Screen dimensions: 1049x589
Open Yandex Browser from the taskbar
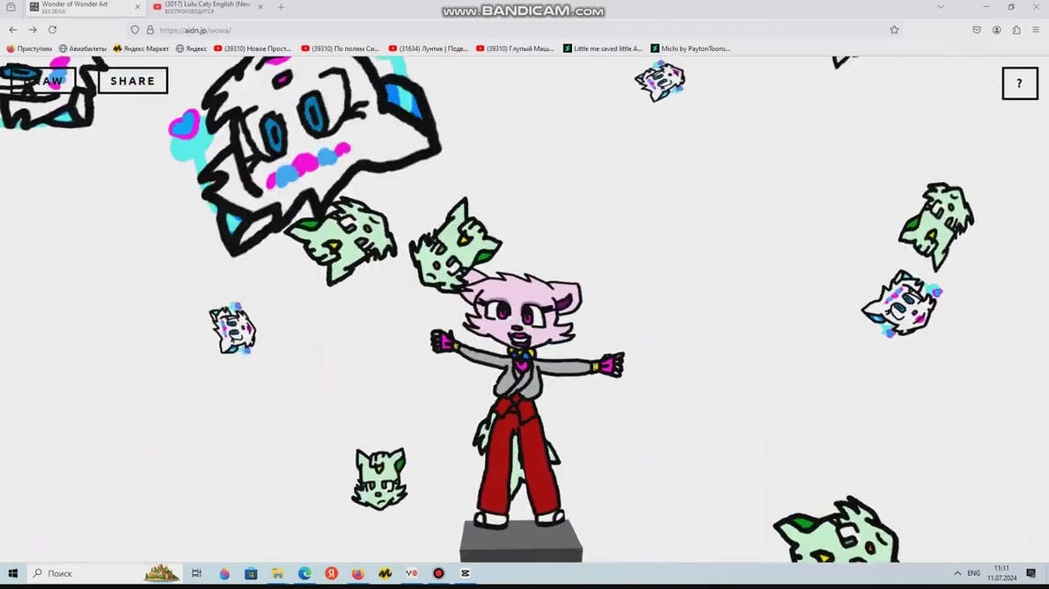(331, 573)
